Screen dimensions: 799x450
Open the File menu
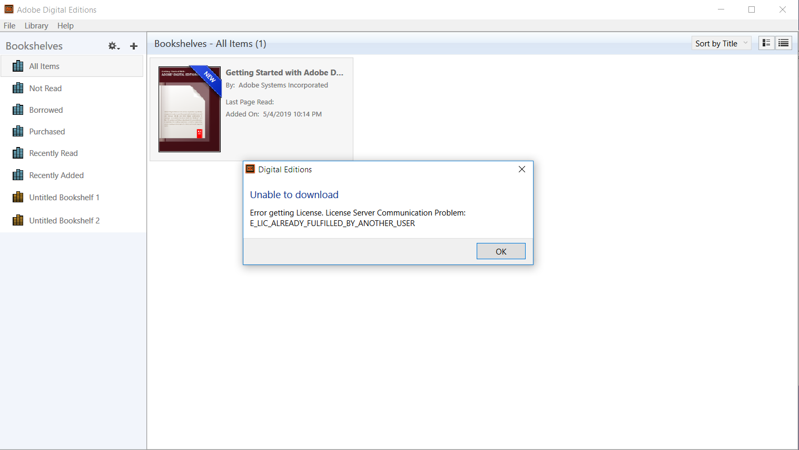9,25
